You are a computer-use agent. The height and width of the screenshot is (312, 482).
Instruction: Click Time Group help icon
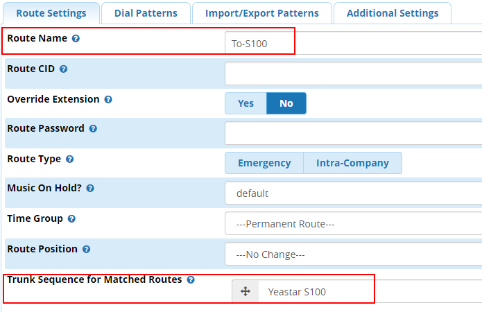tap(72, 219)
